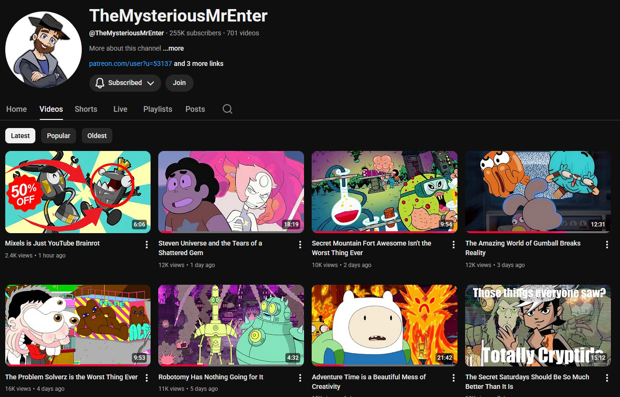Expand channel description with ...more

173,48
